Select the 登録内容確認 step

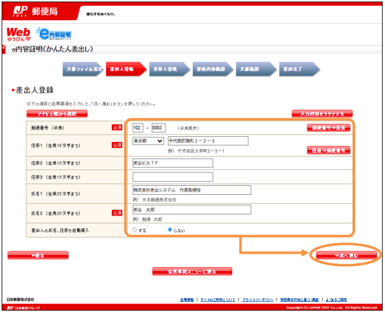(x=213, y=69)
